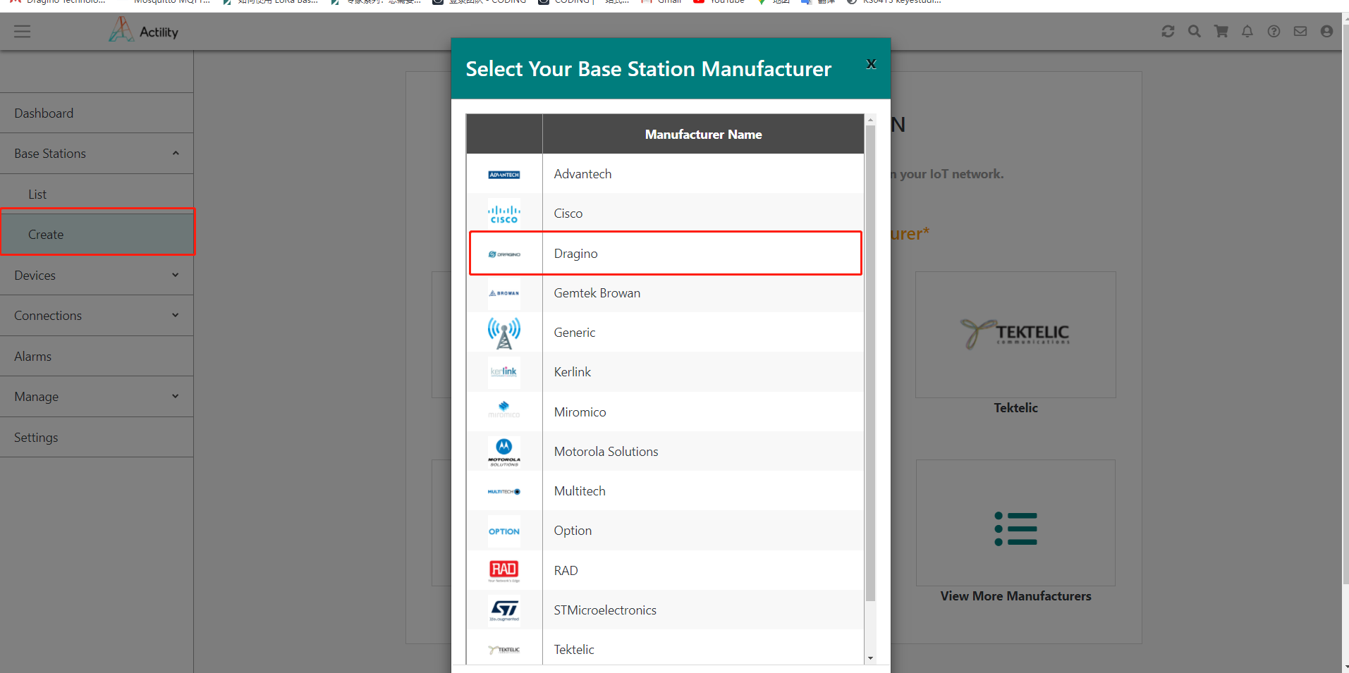1349x673 pixels.
Task: Close the manufacturer dialog with X
Action: coord(872,64)
